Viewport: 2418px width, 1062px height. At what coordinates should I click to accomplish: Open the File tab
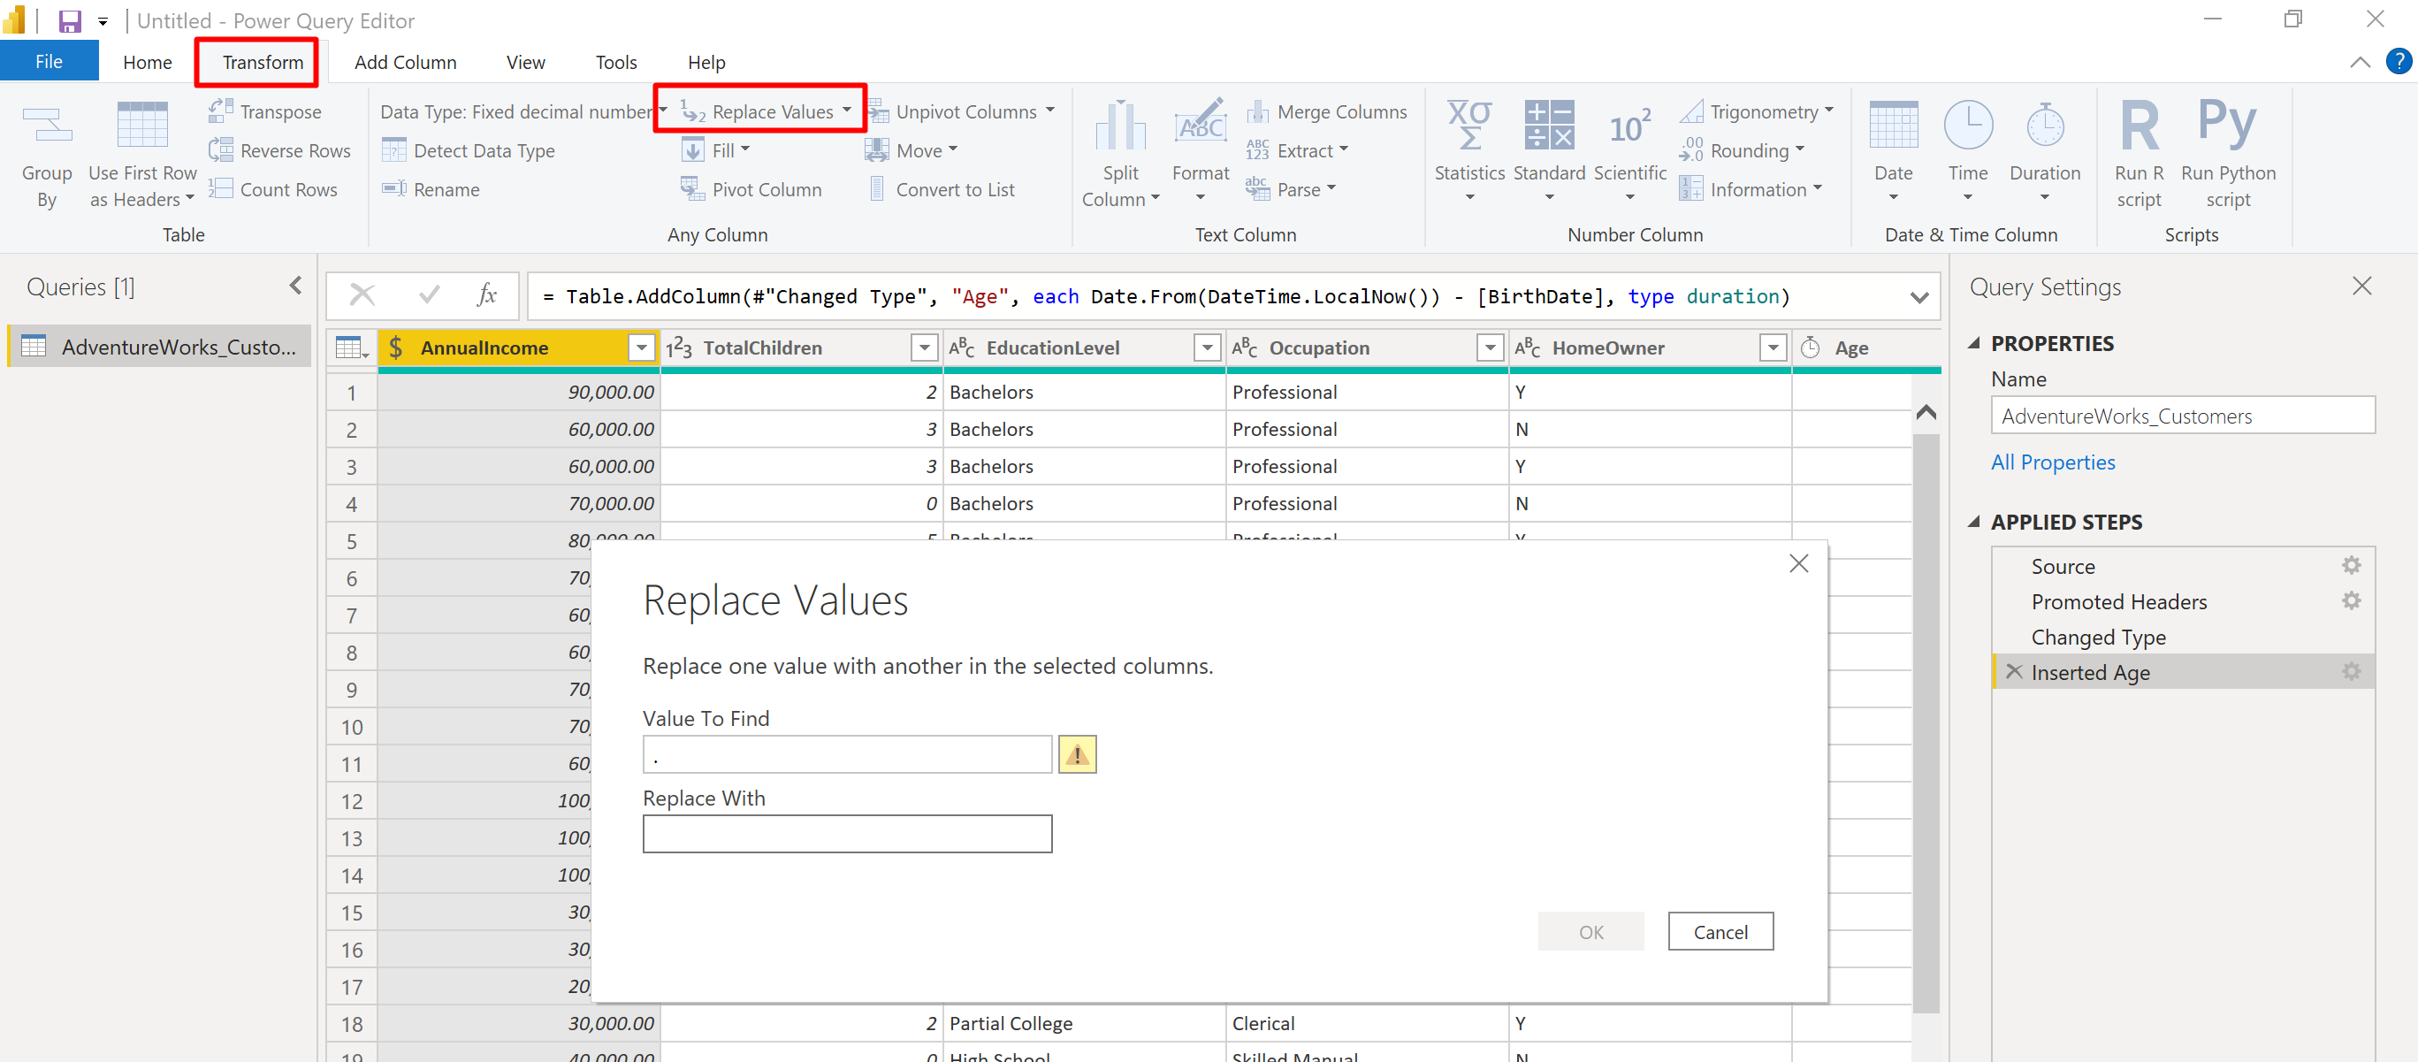pos(49,62)
